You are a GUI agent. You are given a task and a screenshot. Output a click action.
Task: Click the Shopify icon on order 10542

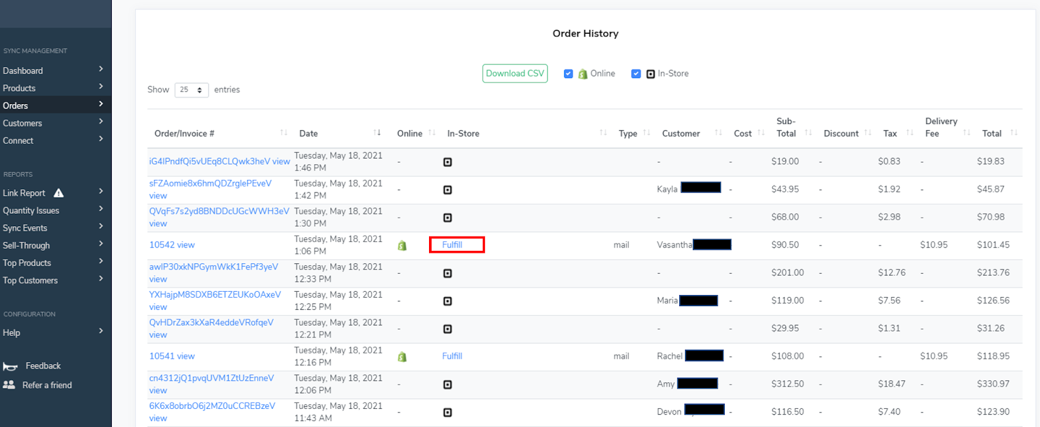(x=402, y=246)
